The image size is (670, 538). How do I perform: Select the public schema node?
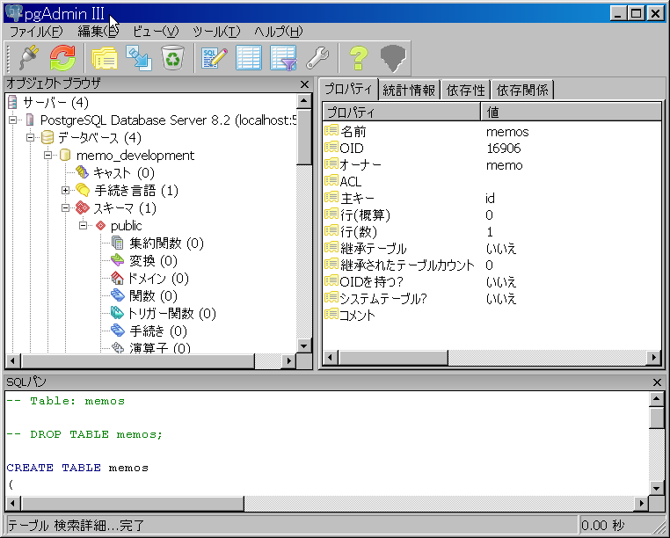click(x=126, y=226)
